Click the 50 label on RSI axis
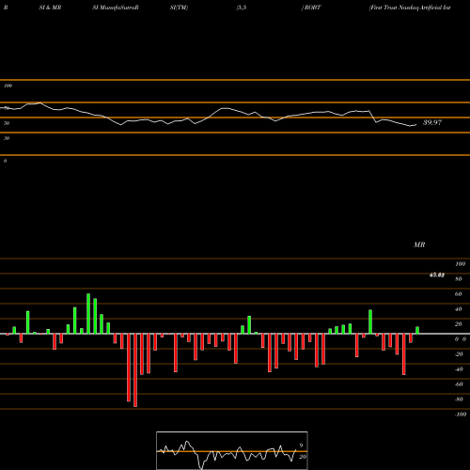 [7, 123]
